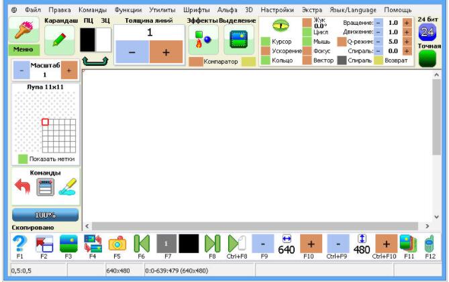The height and width of the screenshot is (282, 449).
Task: Decrease Спираль value with minus
Action: (x=379, y=51)
